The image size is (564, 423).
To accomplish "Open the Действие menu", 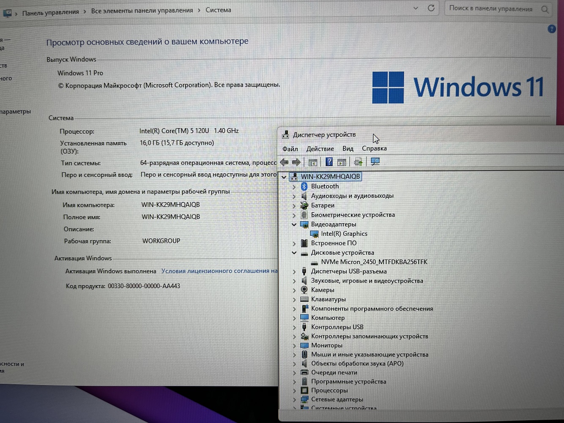I will [x=320, y=149].
